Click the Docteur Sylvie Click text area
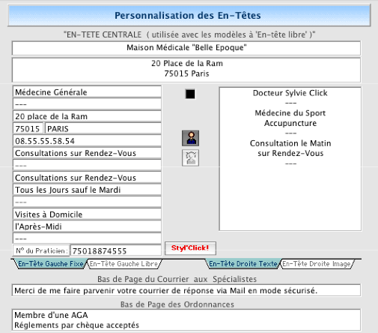 [290, 159]
